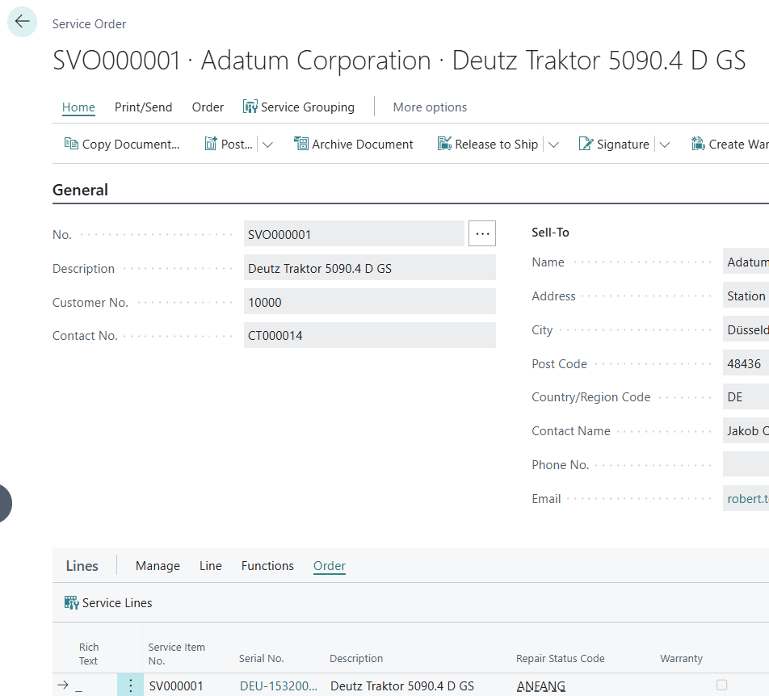
Task: Open Service Grouping from the menu bar
Action: click(x=299, y=107)
